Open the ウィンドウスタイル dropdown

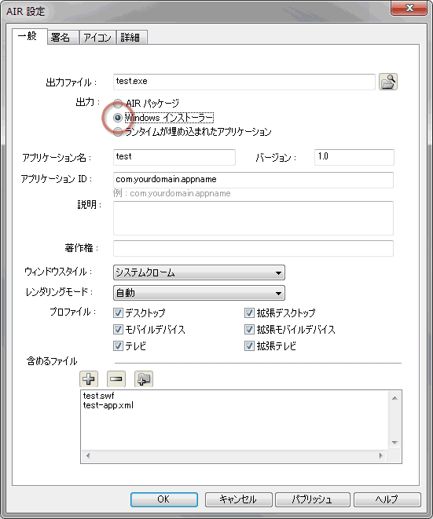pyautogui.click(x=199, y=272)
